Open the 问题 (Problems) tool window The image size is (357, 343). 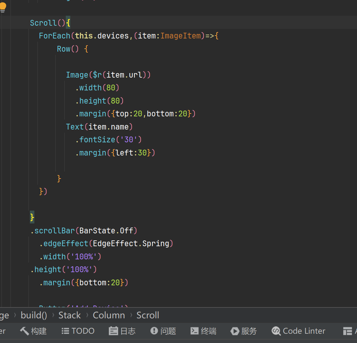163,331
